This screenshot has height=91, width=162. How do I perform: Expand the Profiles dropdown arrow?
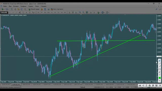pos(9,9)
